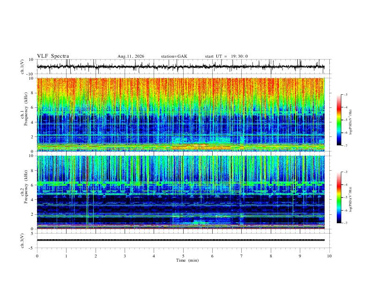The image size is (371, 287).
Task: Click the start UT 19:30:0 label
Action: [226, 56]
